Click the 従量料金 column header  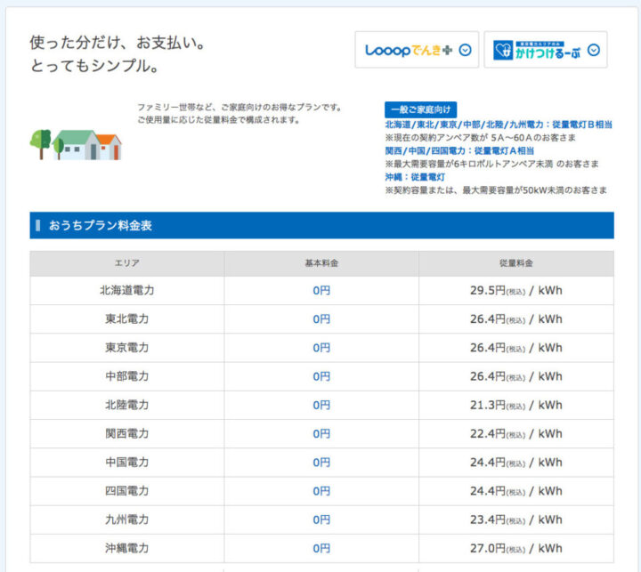tap(516, 263)
